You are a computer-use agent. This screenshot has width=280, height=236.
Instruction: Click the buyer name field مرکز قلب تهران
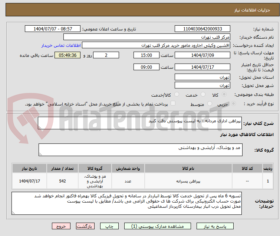(147, 37)
